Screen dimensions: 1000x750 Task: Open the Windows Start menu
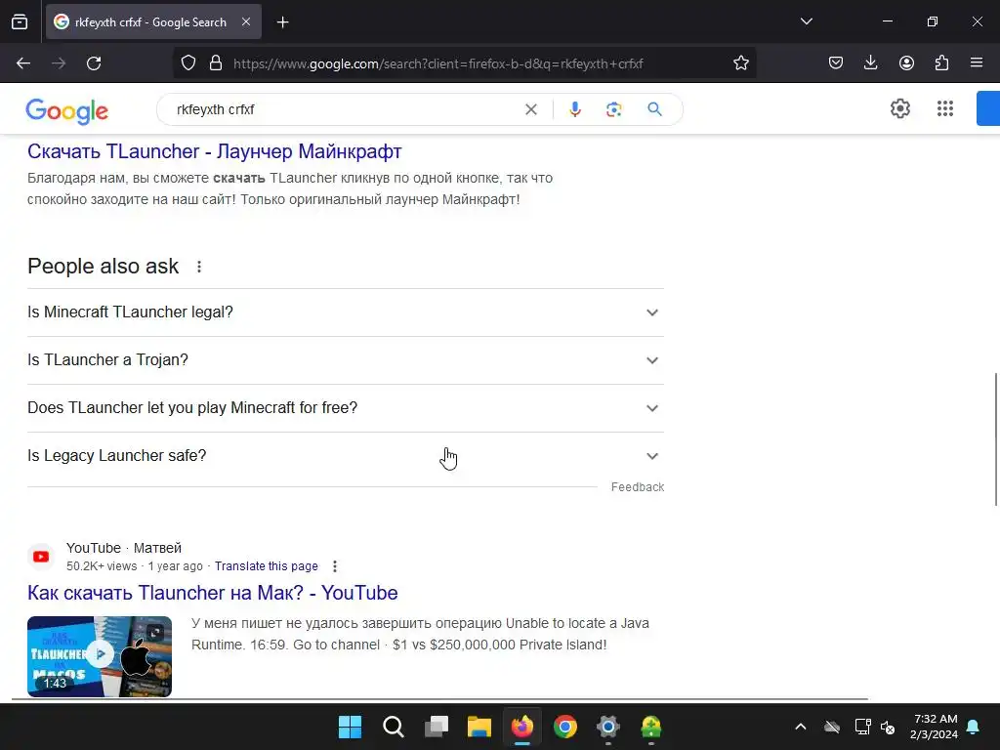click(351, 727)
